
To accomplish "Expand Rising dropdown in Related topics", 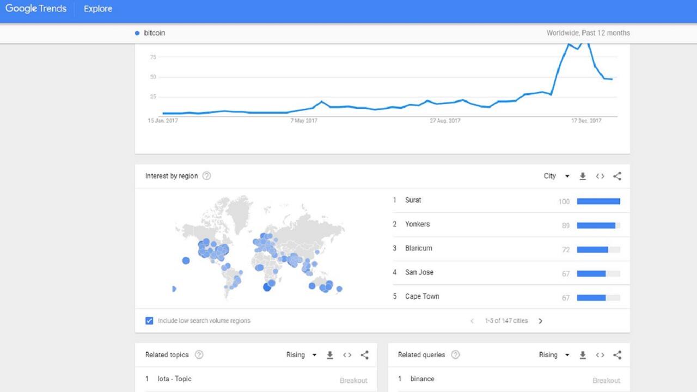I will pos(302,355).
